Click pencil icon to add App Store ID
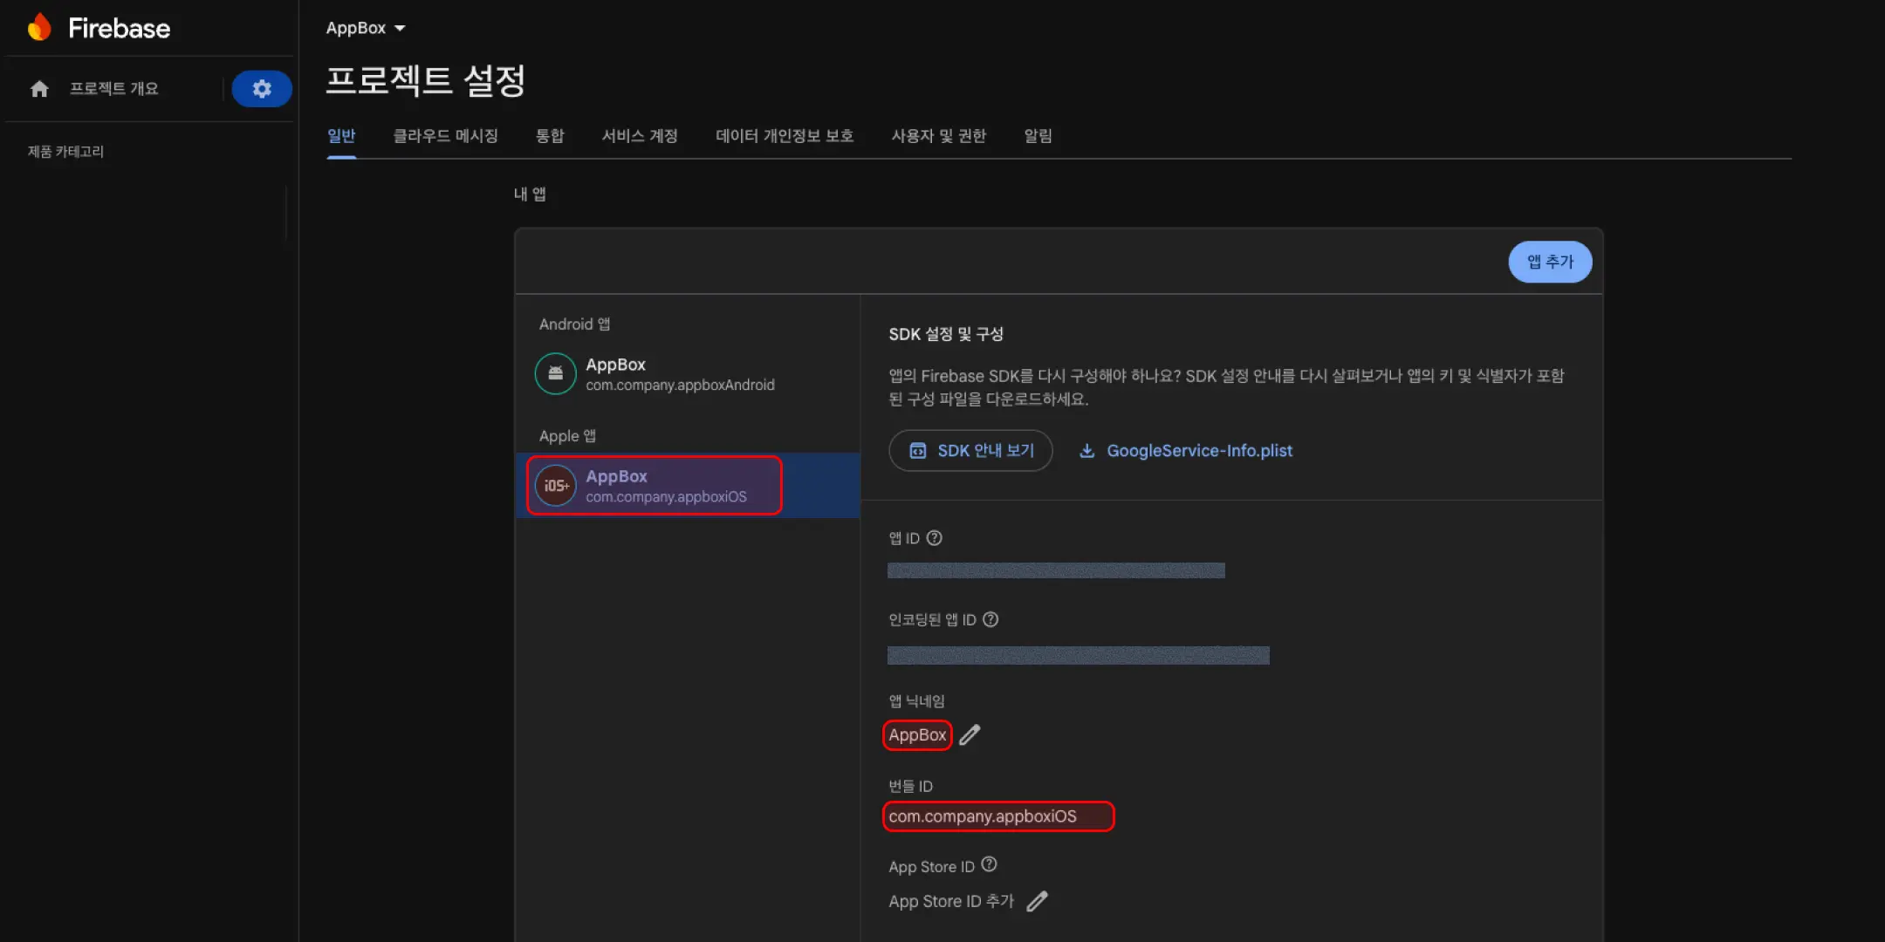This screenshot has width=1885, height=942. [x=1037, y=901]
